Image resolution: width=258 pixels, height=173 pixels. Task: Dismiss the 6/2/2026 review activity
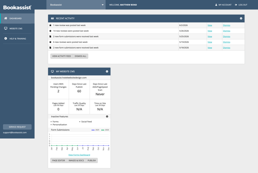pos(226,25)
